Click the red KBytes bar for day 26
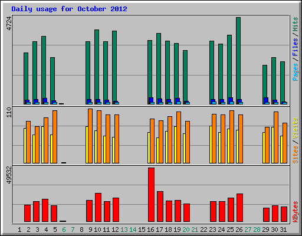Screen dimensions: 302x236 pos(239,208)
